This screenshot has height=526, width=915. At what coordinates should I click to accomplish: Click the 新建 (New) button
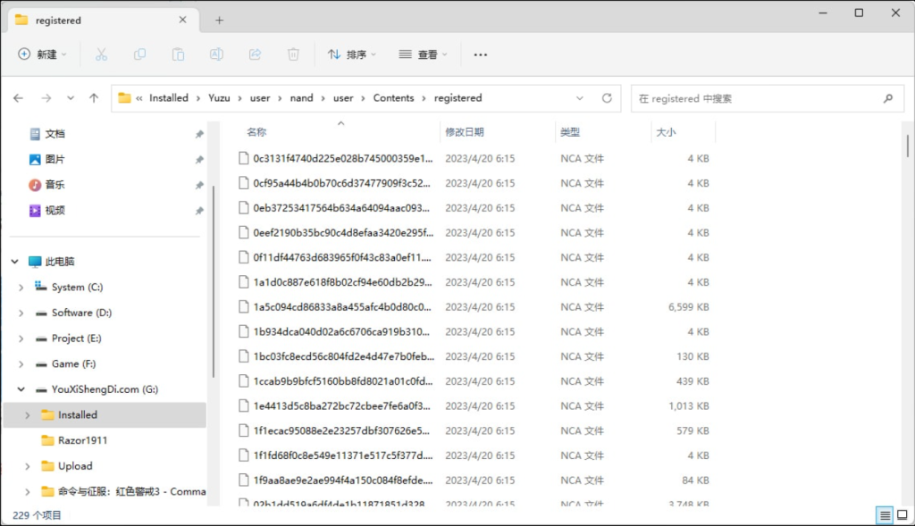coord(41,54)
